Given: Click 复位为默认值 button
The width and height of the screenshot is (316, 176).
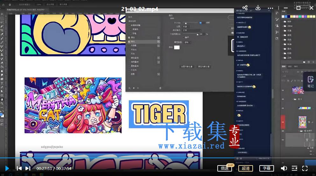Looking at the screenshot, I should 204,67.
